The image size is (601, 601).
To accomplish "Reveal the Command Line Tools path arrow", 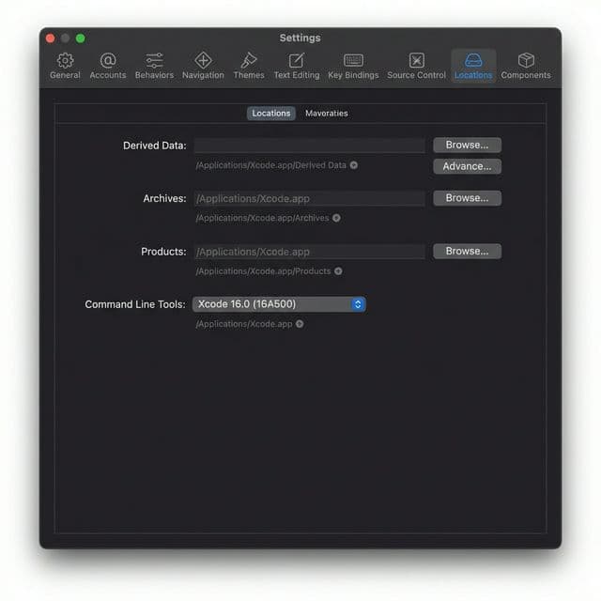I will 300,324.
